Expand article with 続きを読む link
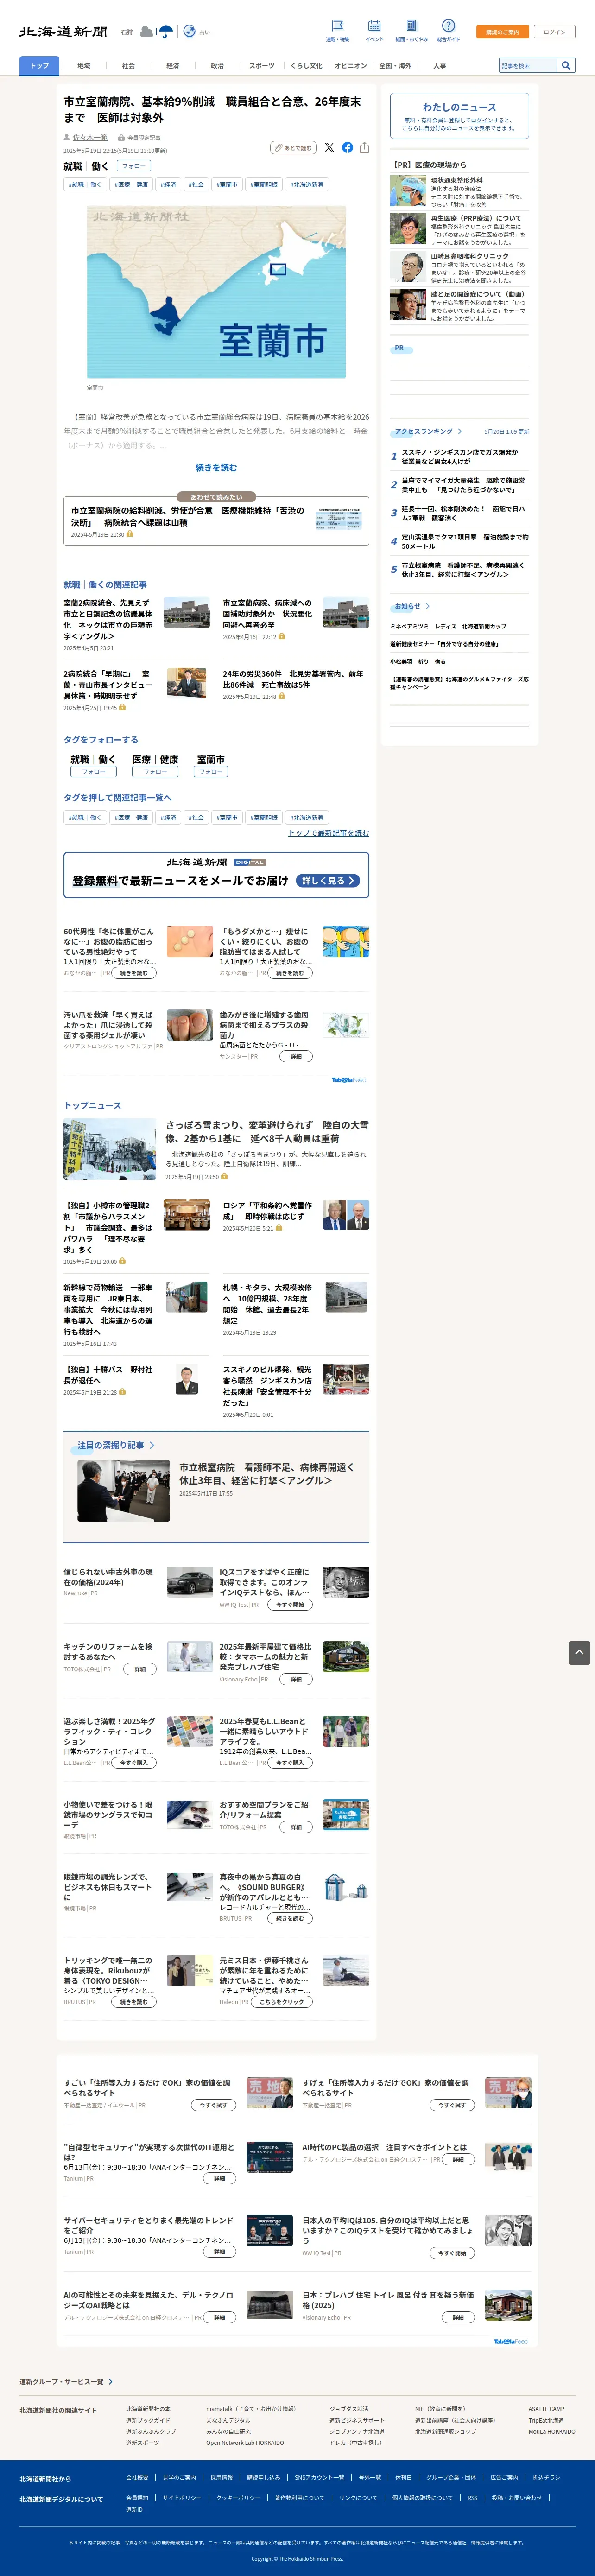Screen dimensions: 595x2576 pyautogui.click(x=216, y=468)
